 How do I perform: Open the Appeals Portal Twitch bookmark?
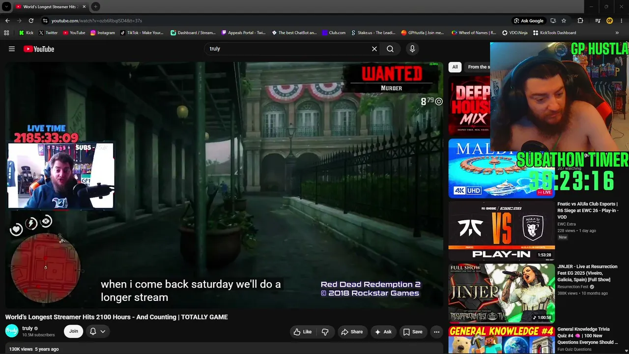[x=243, y=33]
